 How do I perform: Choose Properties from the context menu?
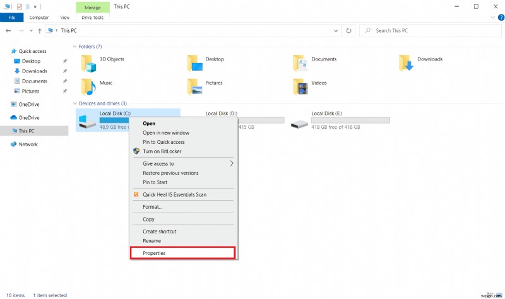click(183, 253)
